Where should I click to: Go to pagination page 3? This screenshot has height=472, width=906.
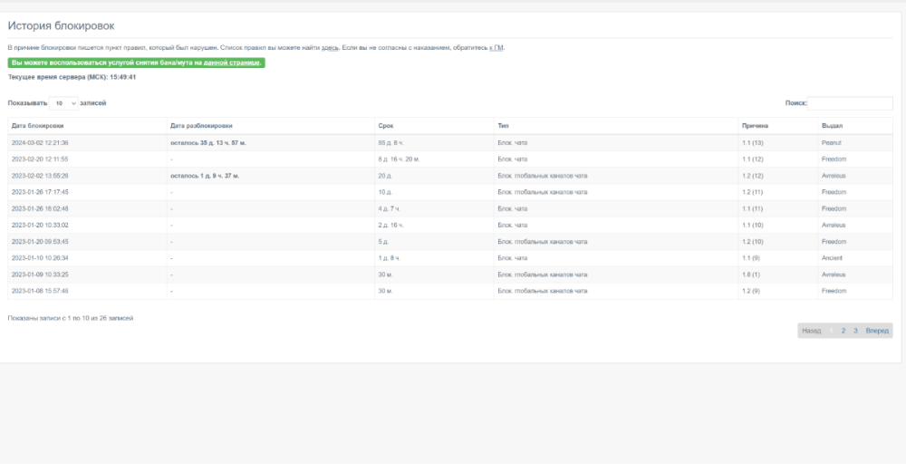(855, 331)
